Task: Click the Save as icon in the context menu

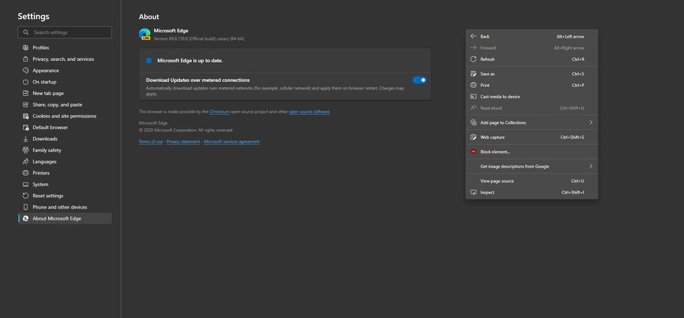Action: [x=473, y=74]
